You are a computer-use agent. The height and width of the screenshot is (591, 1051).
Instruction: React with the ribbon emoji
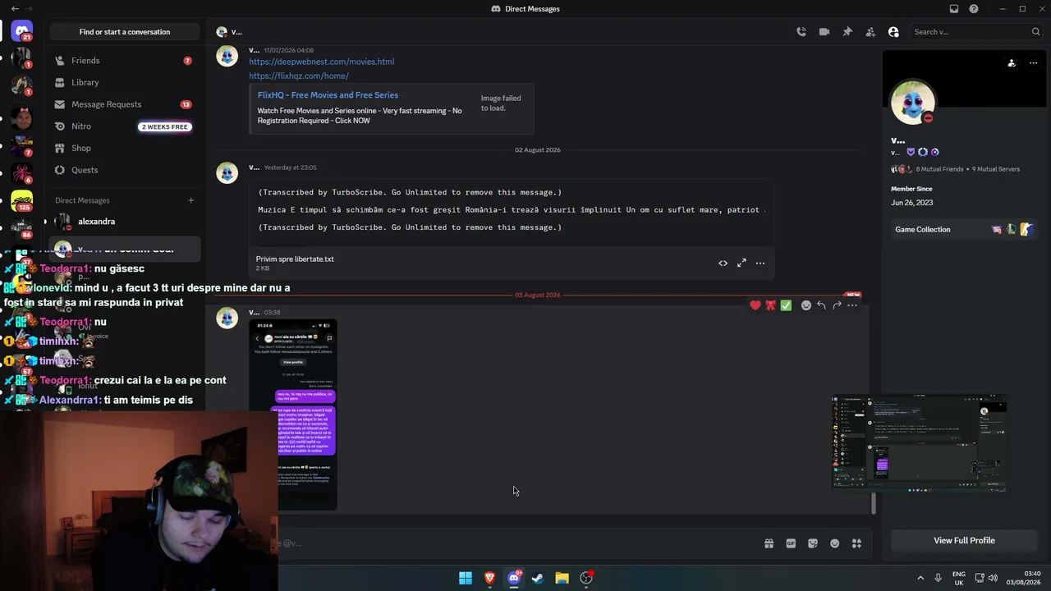tap(770, 305)
